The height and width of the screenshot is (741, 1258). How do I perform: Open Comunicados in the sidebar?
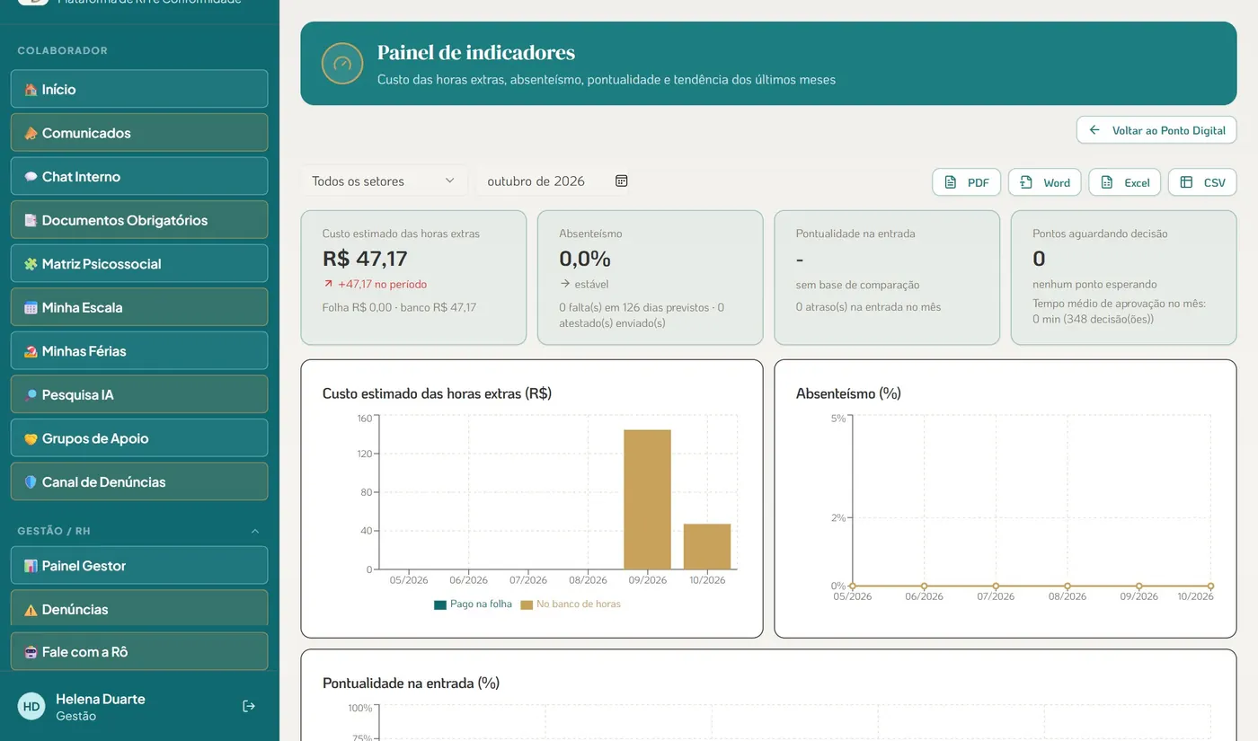click(139, 133)
